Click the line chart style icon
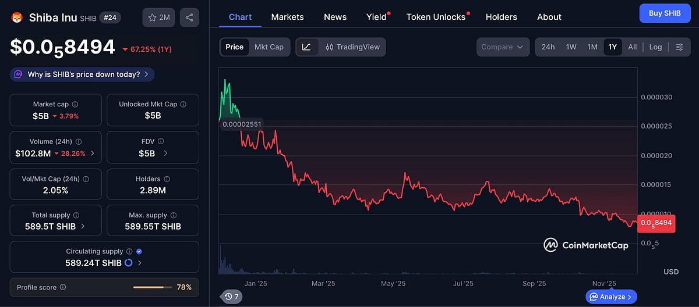Viewport: 699px width, 307px height. [x=307, y=47]
